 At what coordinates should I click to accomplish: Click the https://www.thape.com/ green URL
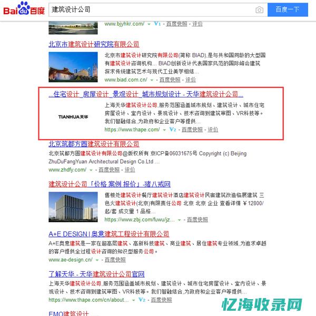[x=132, y=130]
